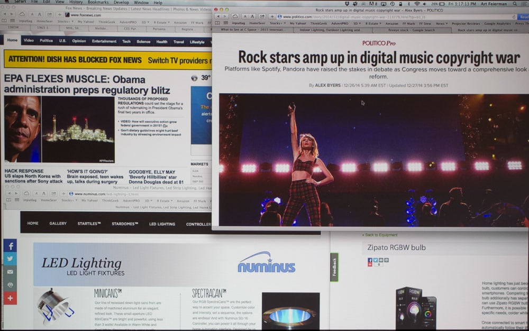529x331 pixels.
Task: Open Politics section on Fox News
Action: tap(46, 41)
